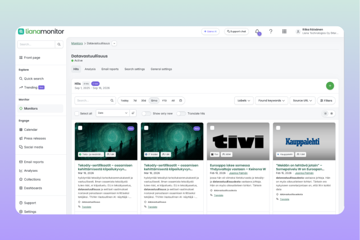The image size is (360, 240).
Task: Select the Kauppalehti card checkbox
Action: 278,128
